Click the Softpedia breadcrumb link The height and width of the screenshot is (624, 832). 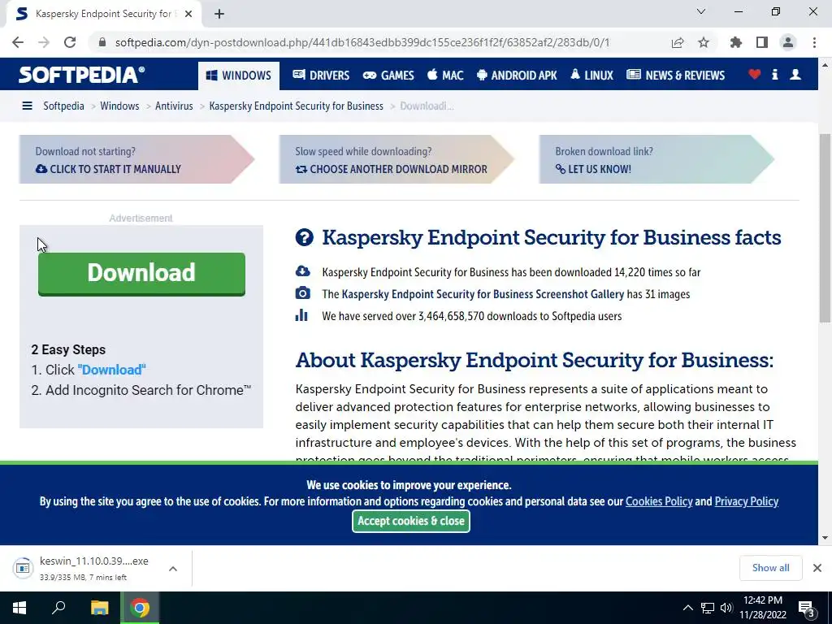(x=63, y=106)
